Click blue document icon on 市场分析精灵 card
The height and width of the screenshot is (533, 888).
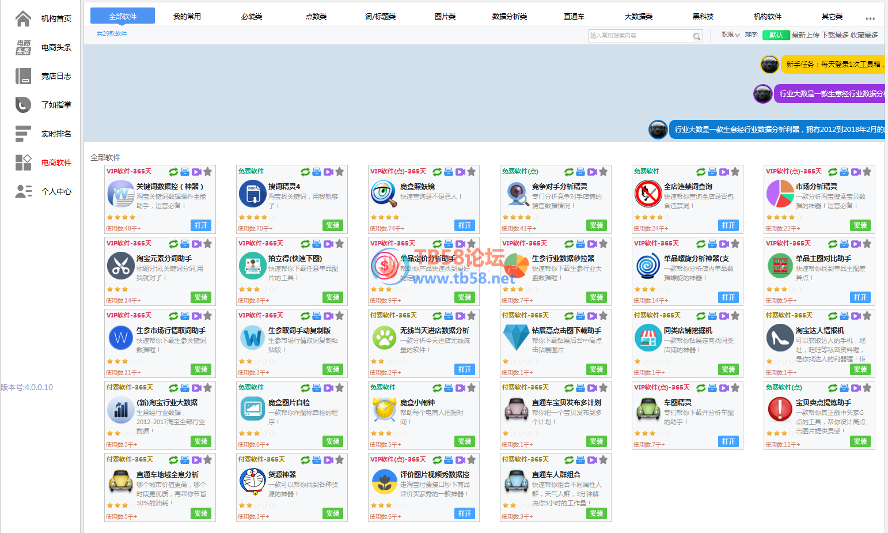(x=844, y=172)
